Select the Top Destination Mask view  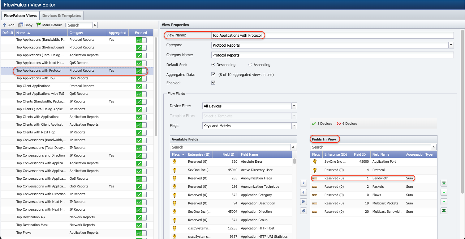pyautogui.click(x=77, y=225)
